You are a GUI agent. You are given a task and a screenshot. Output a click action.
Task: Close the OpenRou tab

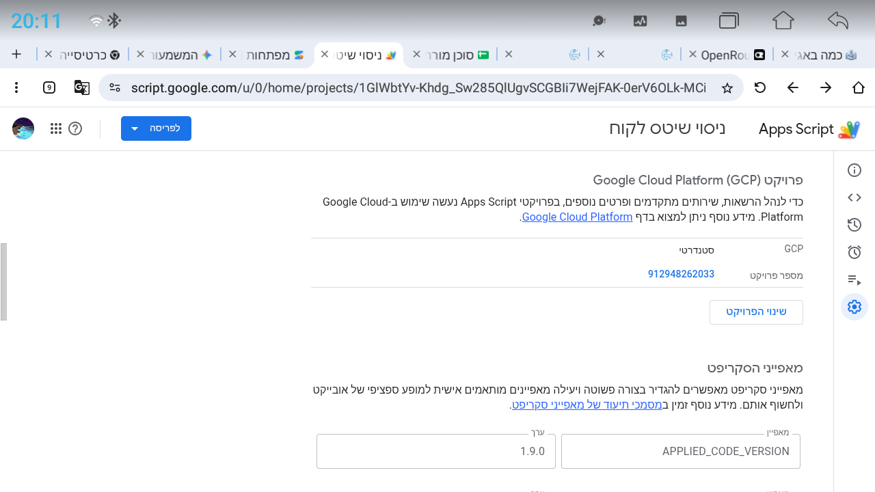coord(692,54)
